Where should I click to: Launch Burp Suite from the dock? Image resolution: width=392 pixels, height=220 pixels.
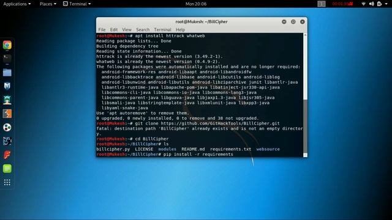pyautogui.click(x=7, y=114)
